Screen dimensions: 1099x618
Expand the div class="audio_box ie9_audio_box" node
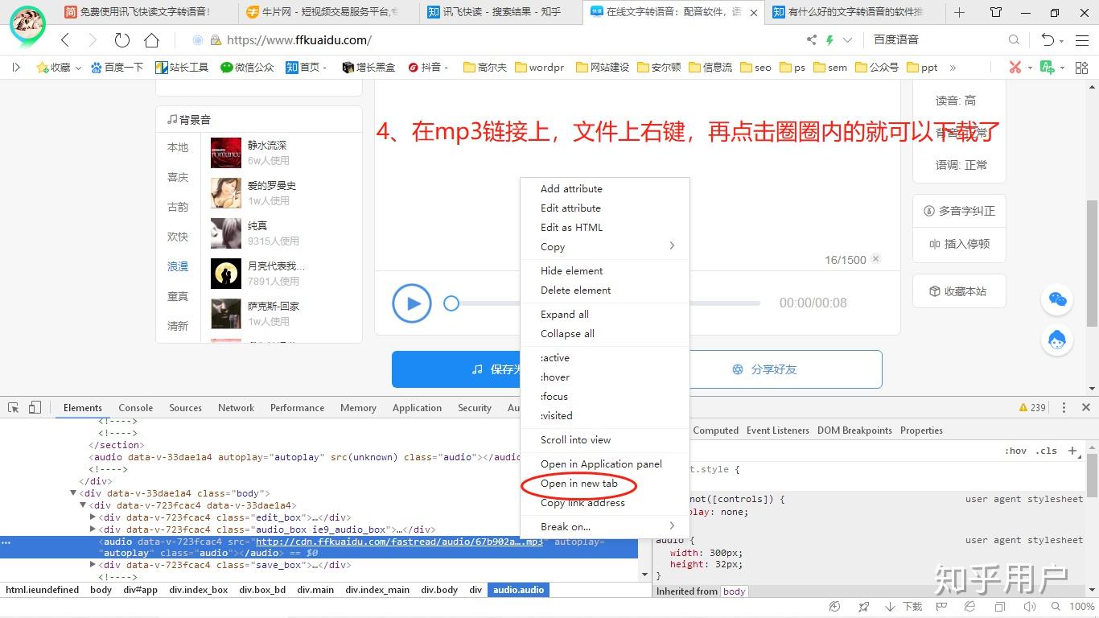(93, 529)
